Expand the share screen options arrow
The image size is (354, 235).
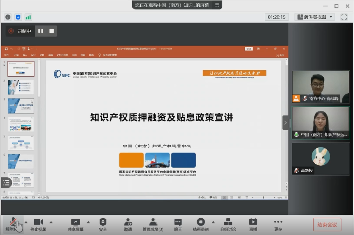88,222
